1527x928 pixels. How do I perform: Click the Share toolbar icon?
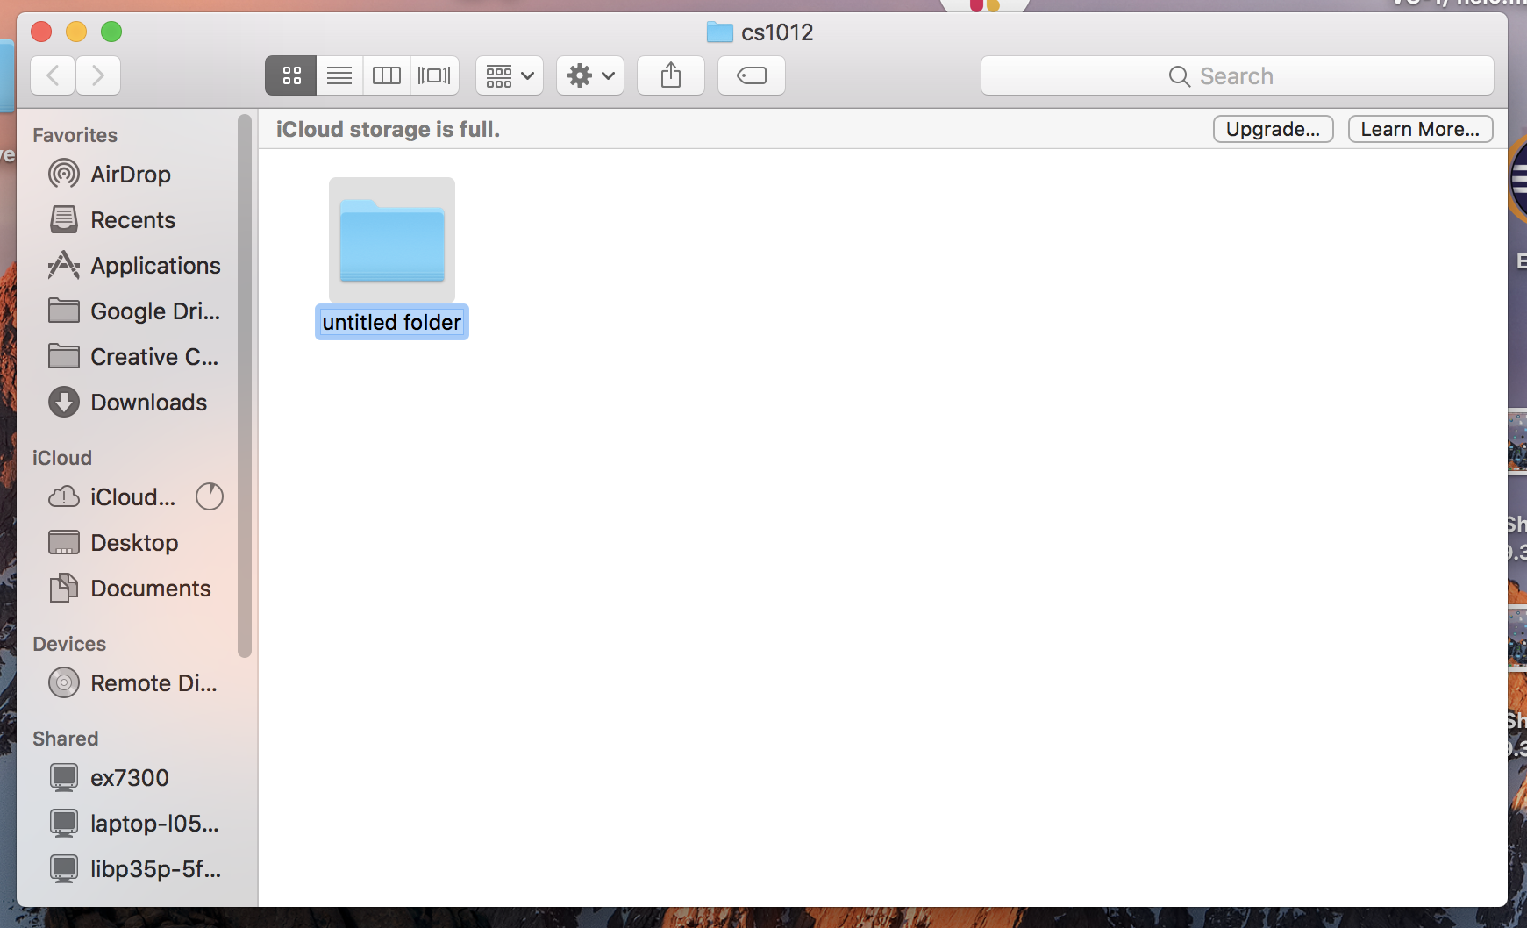[x=671, y=75]
